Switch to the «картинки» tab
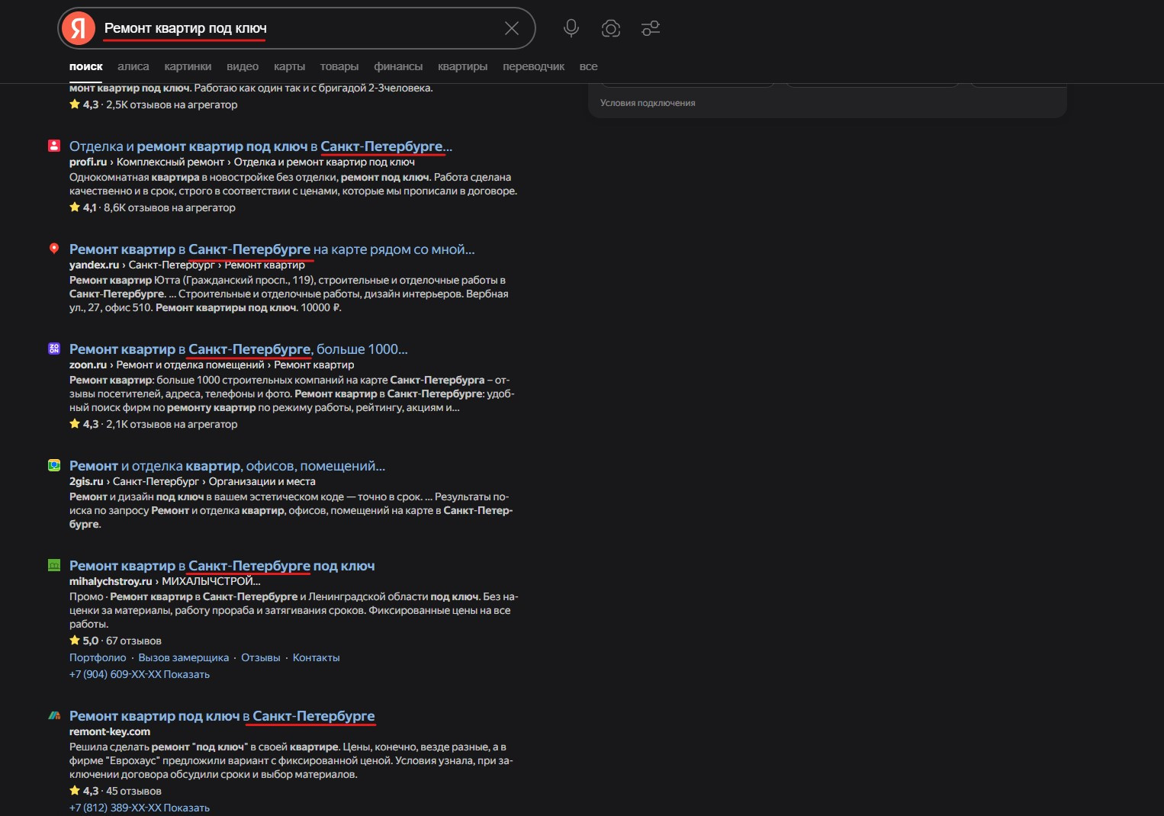Viewport: 1164px width, 816px height. (188, 66)
